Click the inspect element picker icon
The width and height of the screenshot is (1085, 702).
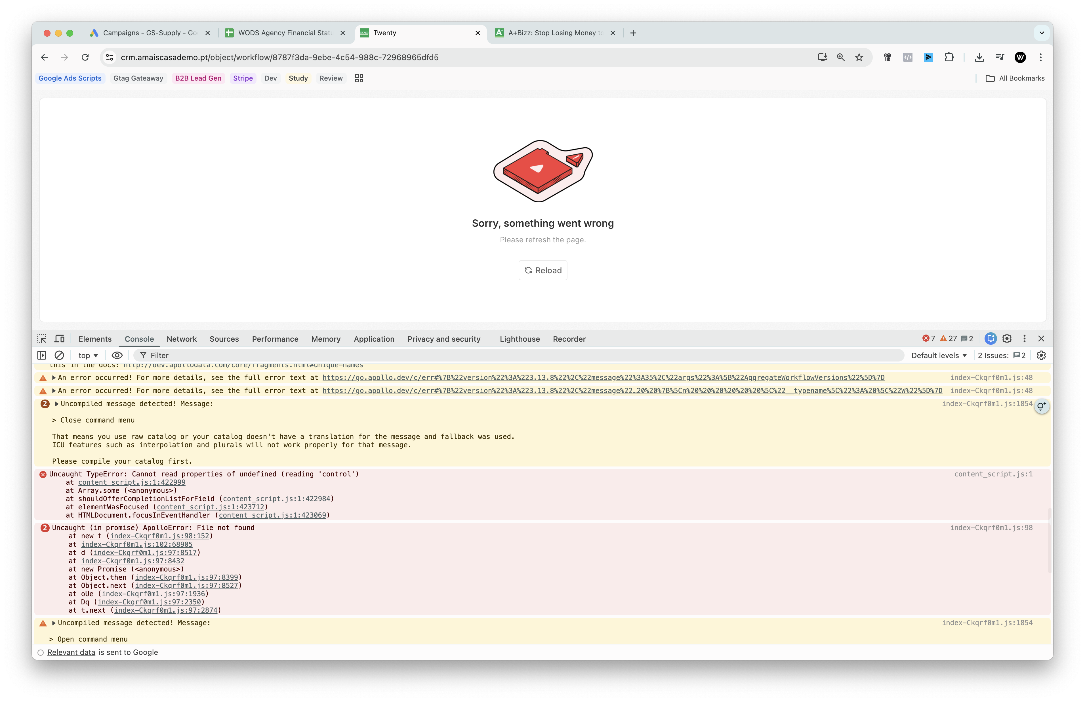point(42,339)
